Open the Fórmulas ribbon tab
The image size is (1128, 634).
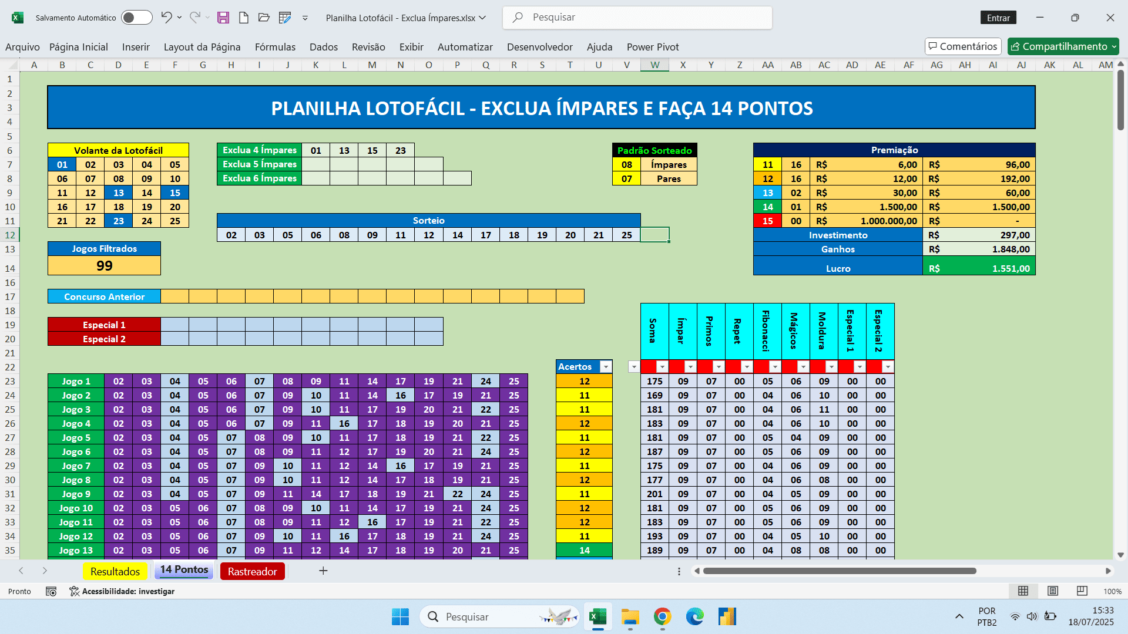275,47
